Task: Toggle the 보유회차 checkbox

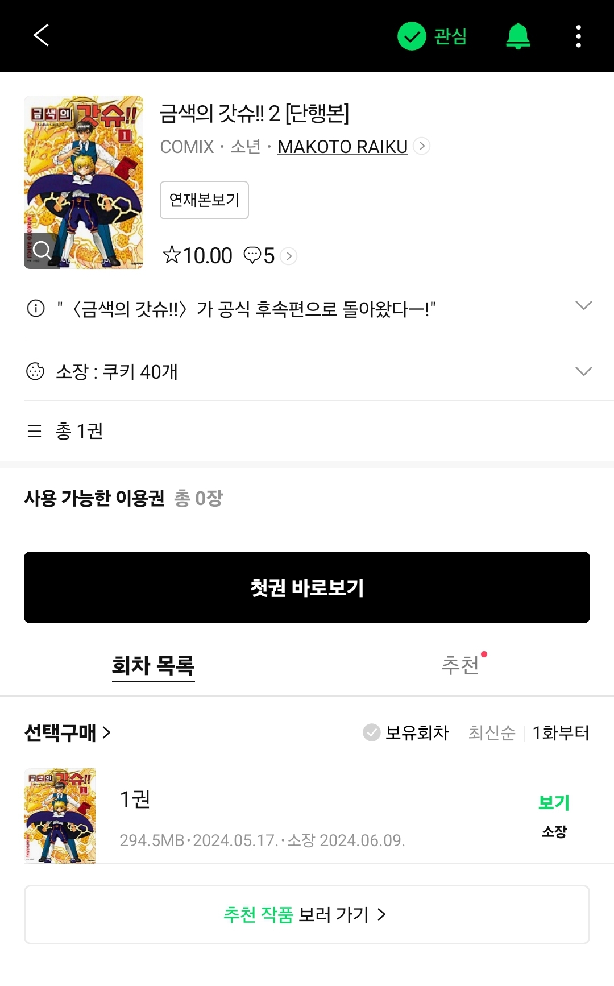Action: (x=372, y=732)
